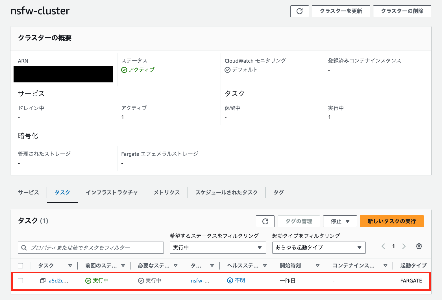Click inside the task filter input field
The height and width of the screenshot is (300, 442).
[90, 248]
